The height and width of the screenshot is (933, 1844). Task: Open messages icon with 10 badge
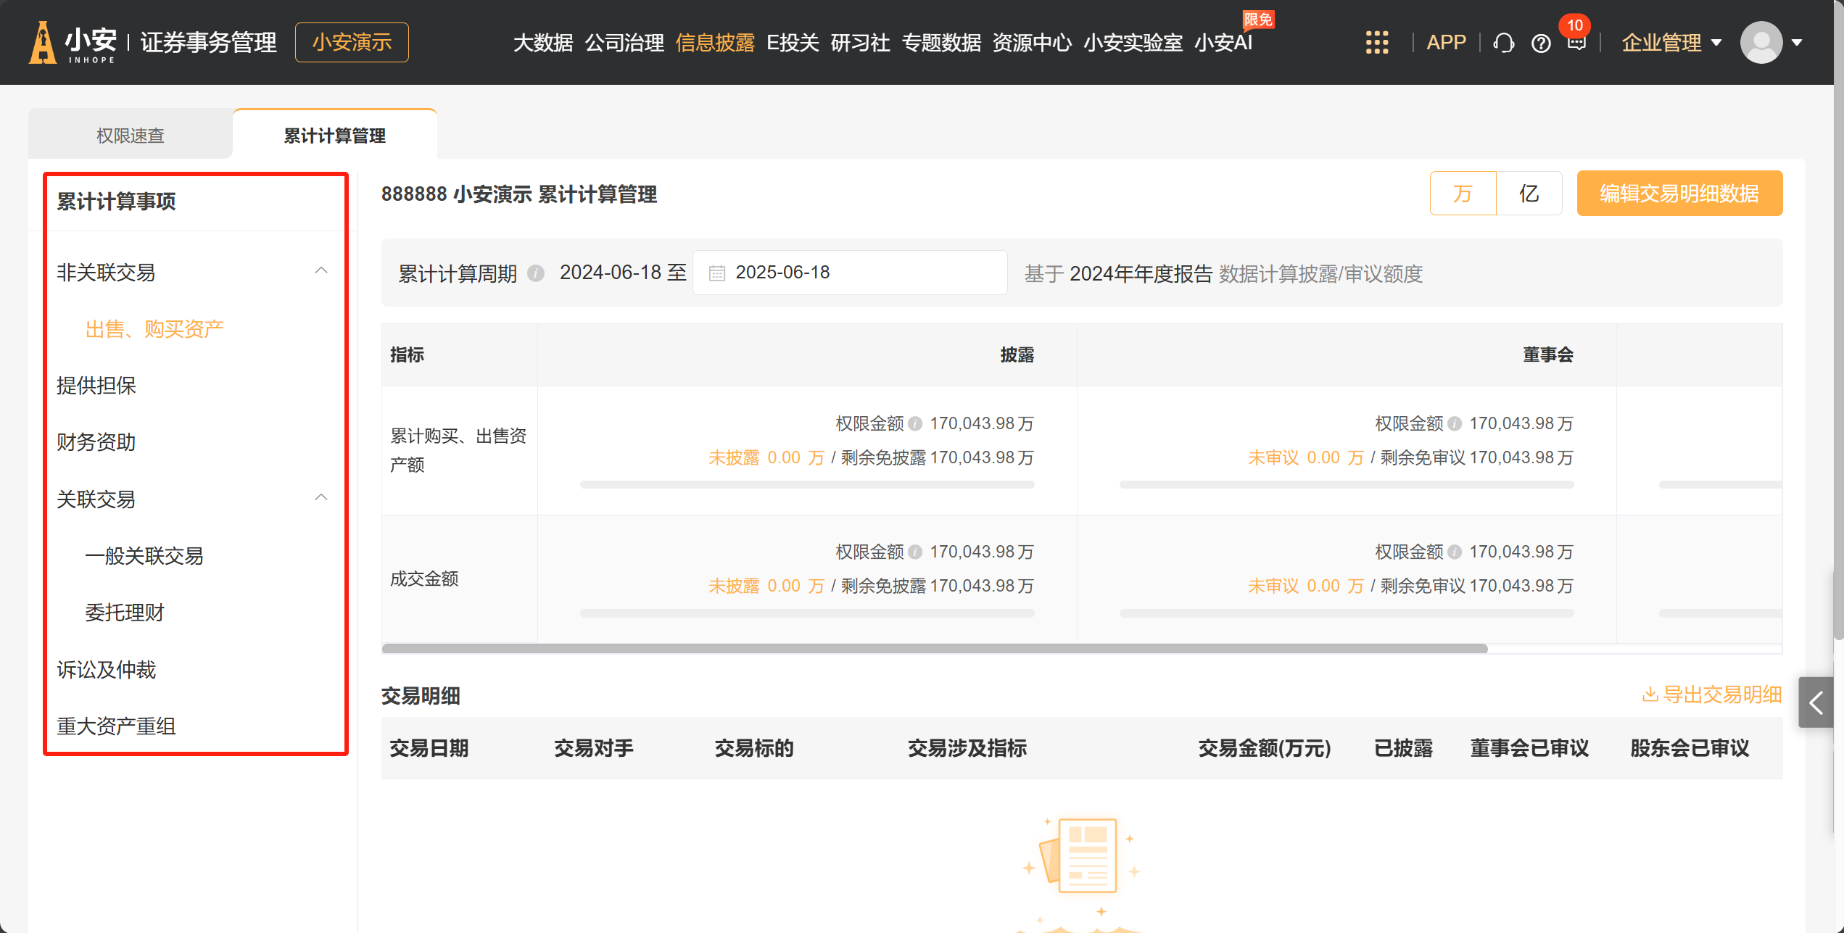pos(1576,42)
